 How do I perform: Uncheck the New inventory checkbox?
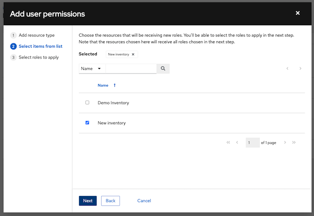click(x=87, y=123)
